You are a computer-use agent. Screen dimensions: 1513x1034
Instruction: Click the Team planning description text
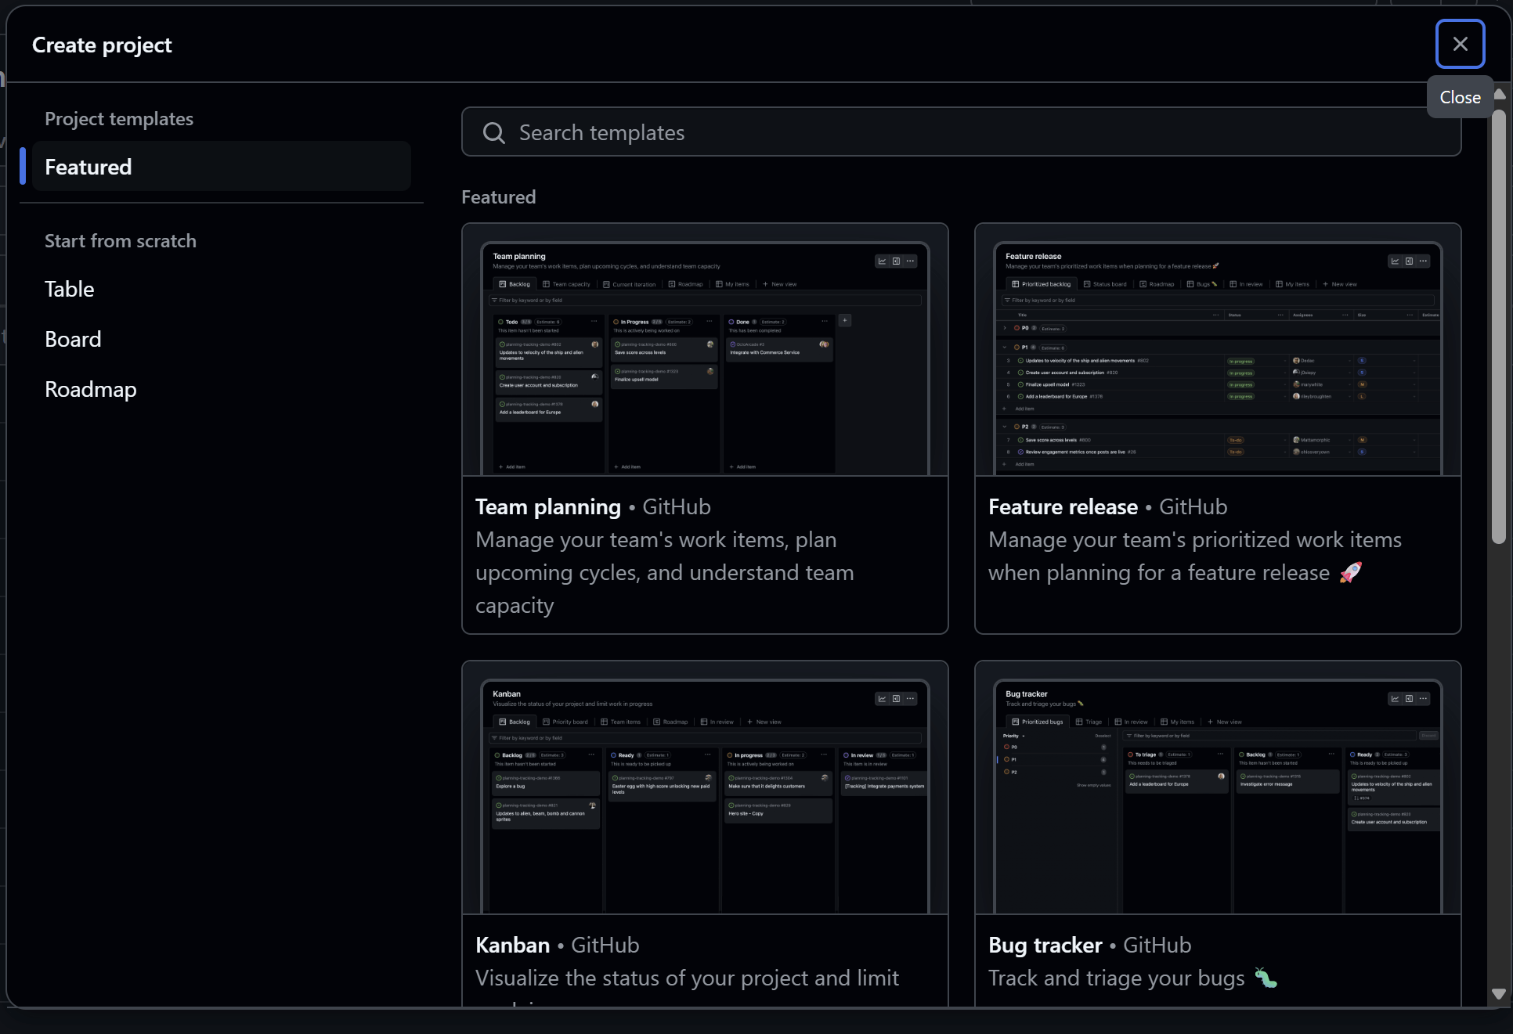click(664, 573)
